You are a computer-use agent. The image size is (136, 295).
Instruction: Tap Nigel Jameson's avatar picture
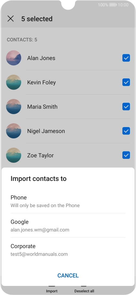point(14,131)
